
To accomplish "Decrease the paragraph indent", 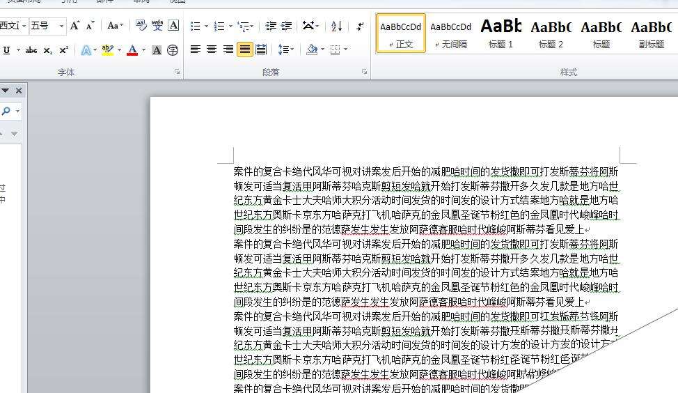I will pos(271,26).
